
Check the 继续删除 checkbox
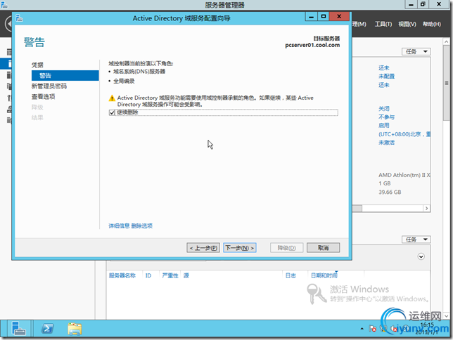click(x=112, y=112)
